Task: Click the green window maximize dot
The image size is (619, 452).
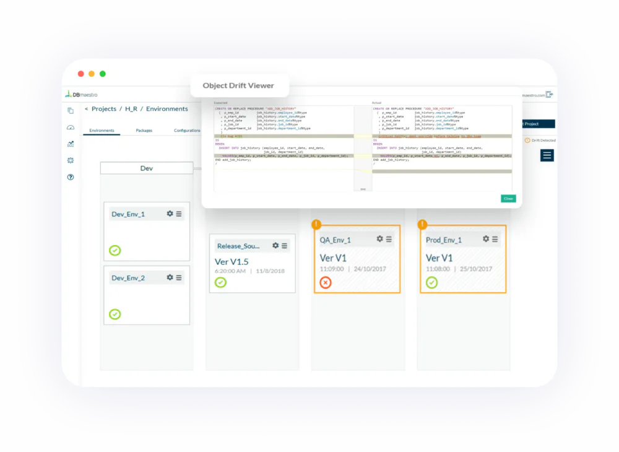Action: coord(103,74)
